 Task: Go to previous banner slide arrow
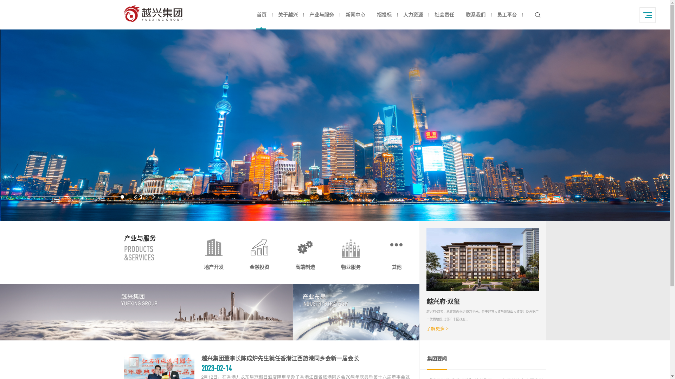pyautogui.click(x=135, y=197)
